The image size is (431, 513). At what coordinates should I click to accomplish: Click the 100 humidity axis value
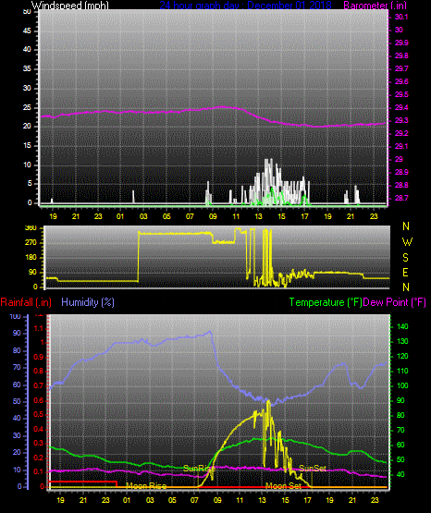[x=15, y=317]
